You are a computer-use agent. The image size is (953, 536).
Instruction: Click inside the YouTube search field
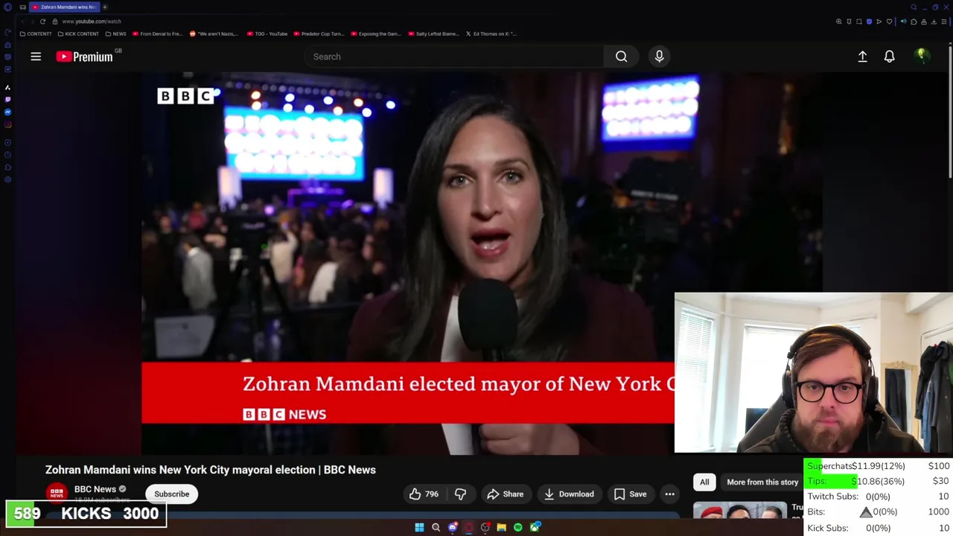454,57
